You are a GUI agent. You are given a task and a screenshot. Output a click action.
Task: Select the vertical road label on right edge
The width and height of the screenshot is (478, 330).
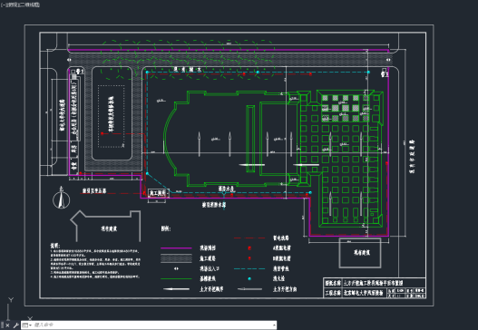pos(412,156)
